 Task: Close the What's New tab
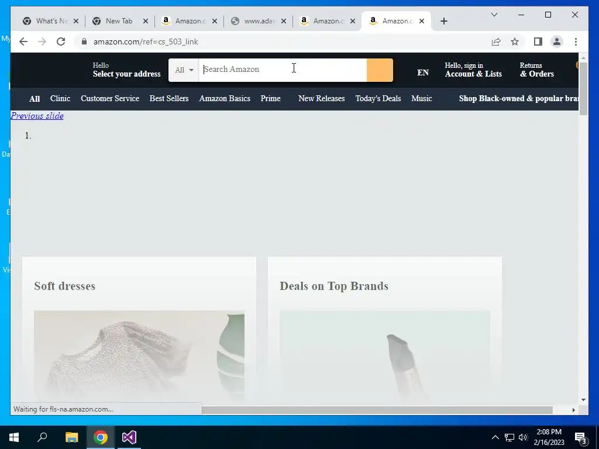point(76,22)
